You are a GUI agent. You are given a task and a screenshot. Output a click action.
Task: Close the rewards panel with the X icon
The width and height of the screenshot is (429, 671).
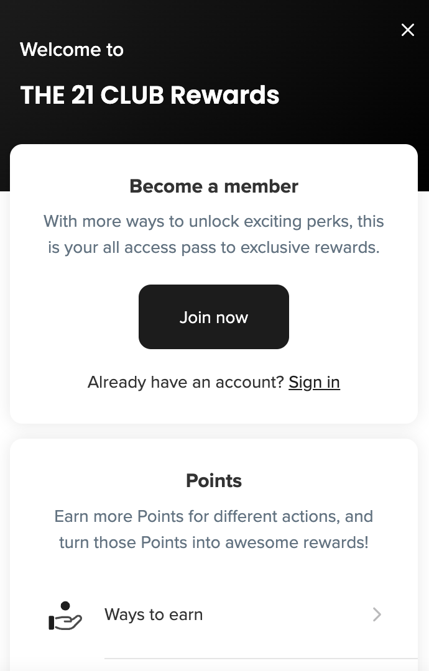pos(408,30)
